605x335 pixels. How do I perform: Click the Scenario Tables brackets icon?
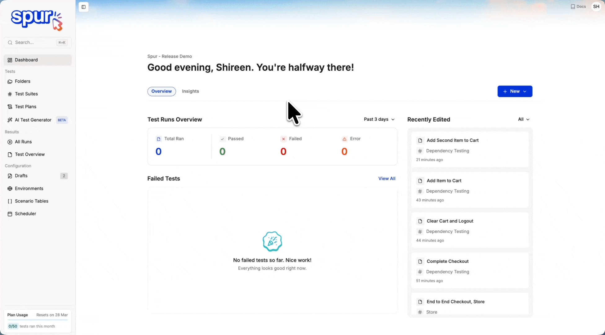[10, 201]
